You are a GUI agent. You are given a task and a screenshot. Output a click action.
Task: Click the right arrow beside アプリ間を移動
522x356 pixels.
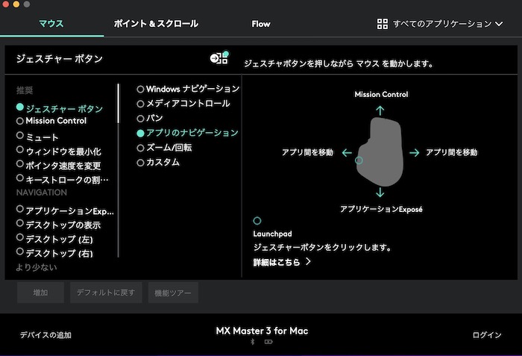(415, 153)
